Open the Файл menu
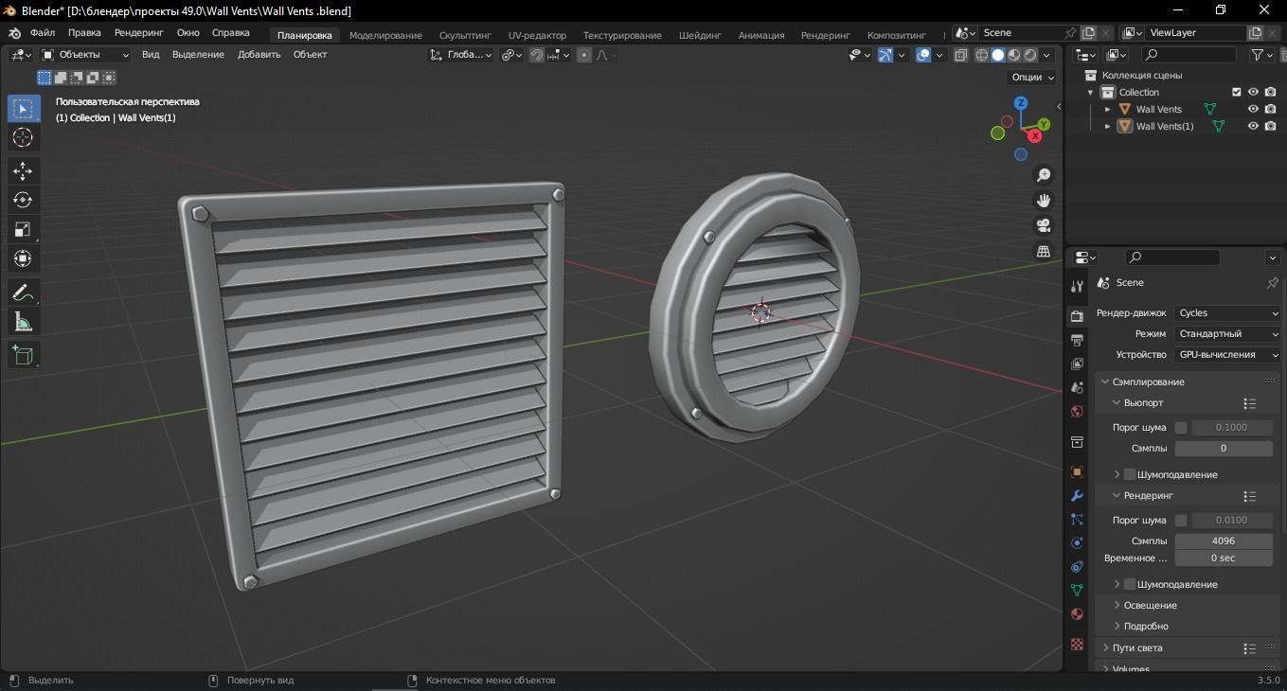This screenshot has width=1287, height=691. tap(42, 31)
